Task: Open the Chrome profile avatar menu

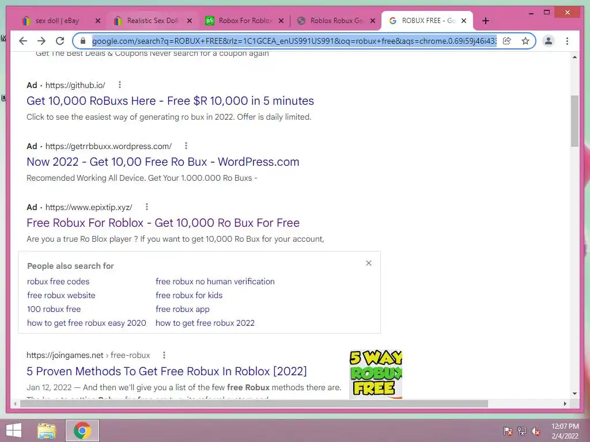Action: (549, 41)
